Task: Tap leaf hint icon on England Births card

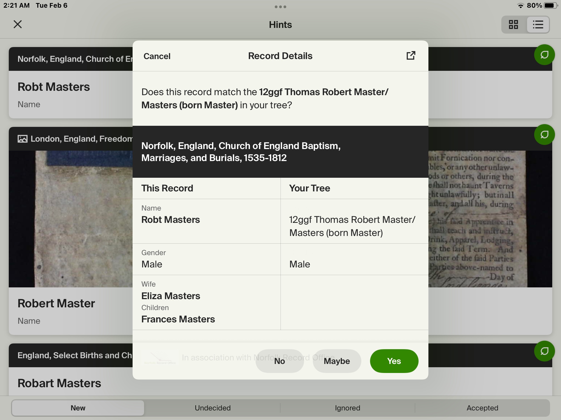Action: point(544,351)
